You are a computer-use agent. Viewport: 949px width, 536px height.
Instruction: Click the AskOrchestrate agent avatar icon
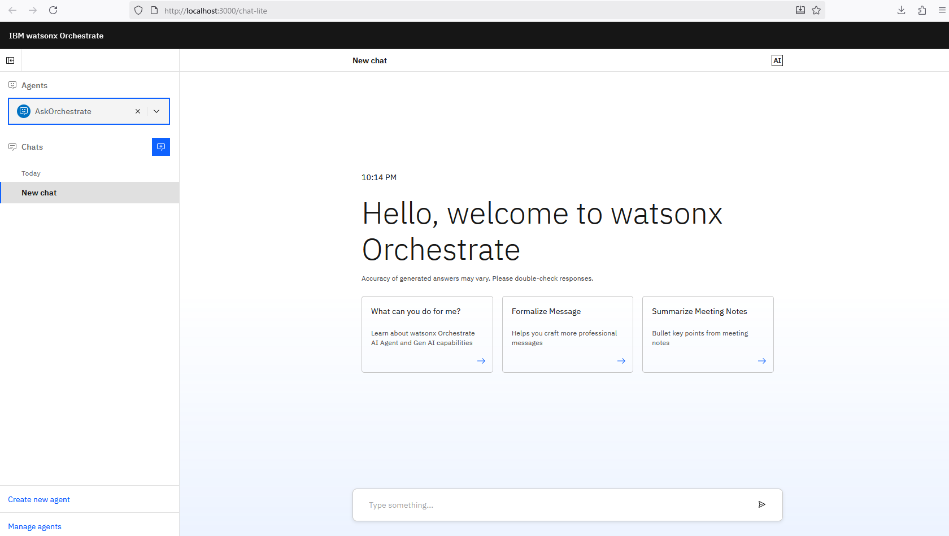[24, 111]
